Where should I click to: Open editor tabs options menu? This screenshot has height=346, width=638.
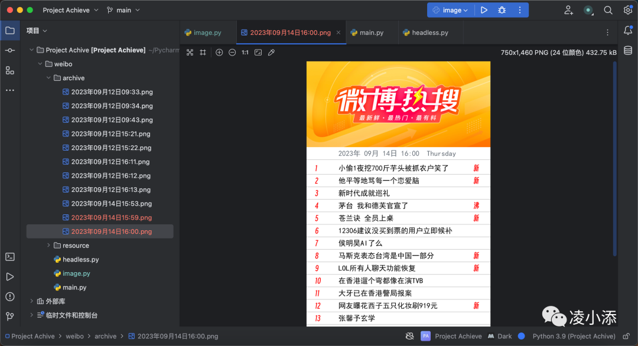click(607, 32)
